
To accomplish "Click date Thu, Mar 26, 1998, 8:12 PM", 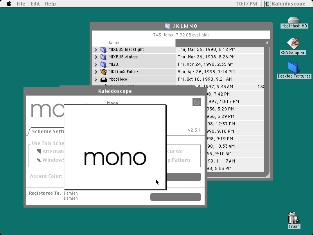I will click(207, 49).
